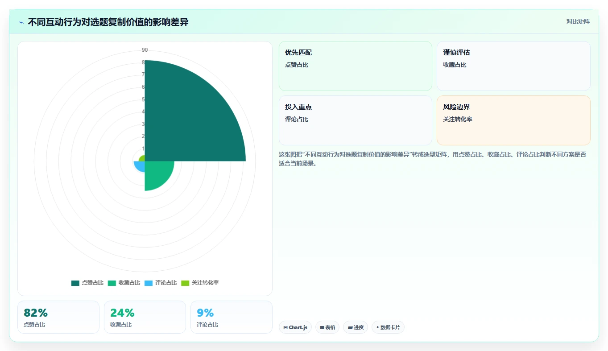
Task: Click the 点赞占比 legend label
Action: 92,283
